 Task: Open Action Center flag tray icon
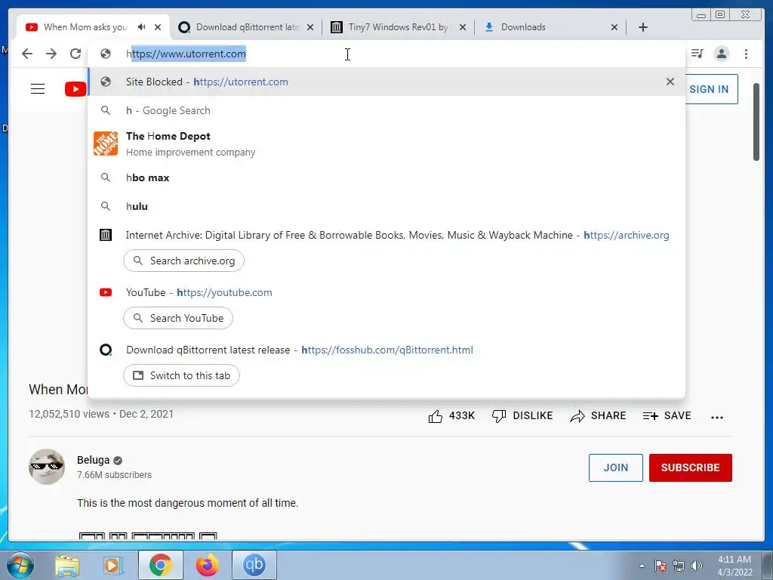pos(661,566)
